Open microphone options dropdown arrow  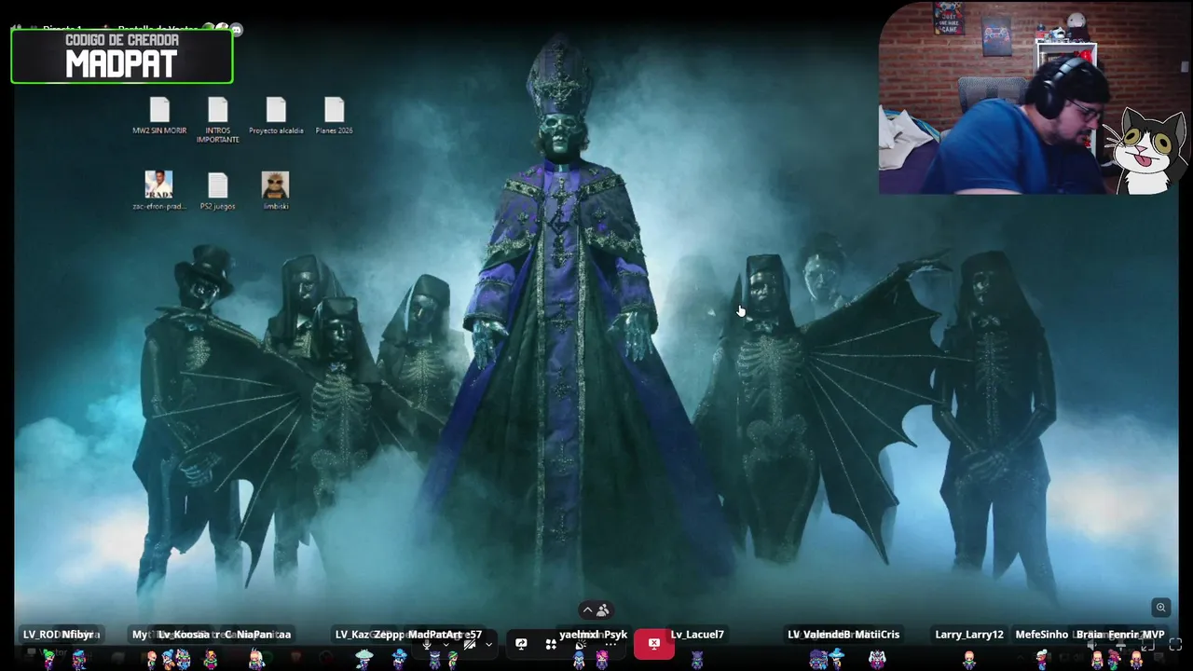click(446, 644)
